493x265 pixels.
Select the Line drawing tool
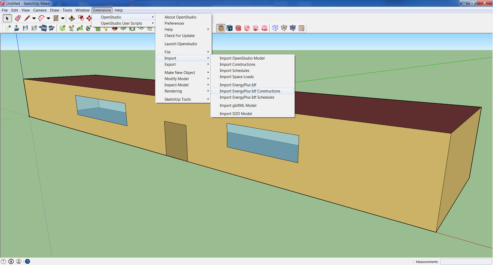coord(27,18)
